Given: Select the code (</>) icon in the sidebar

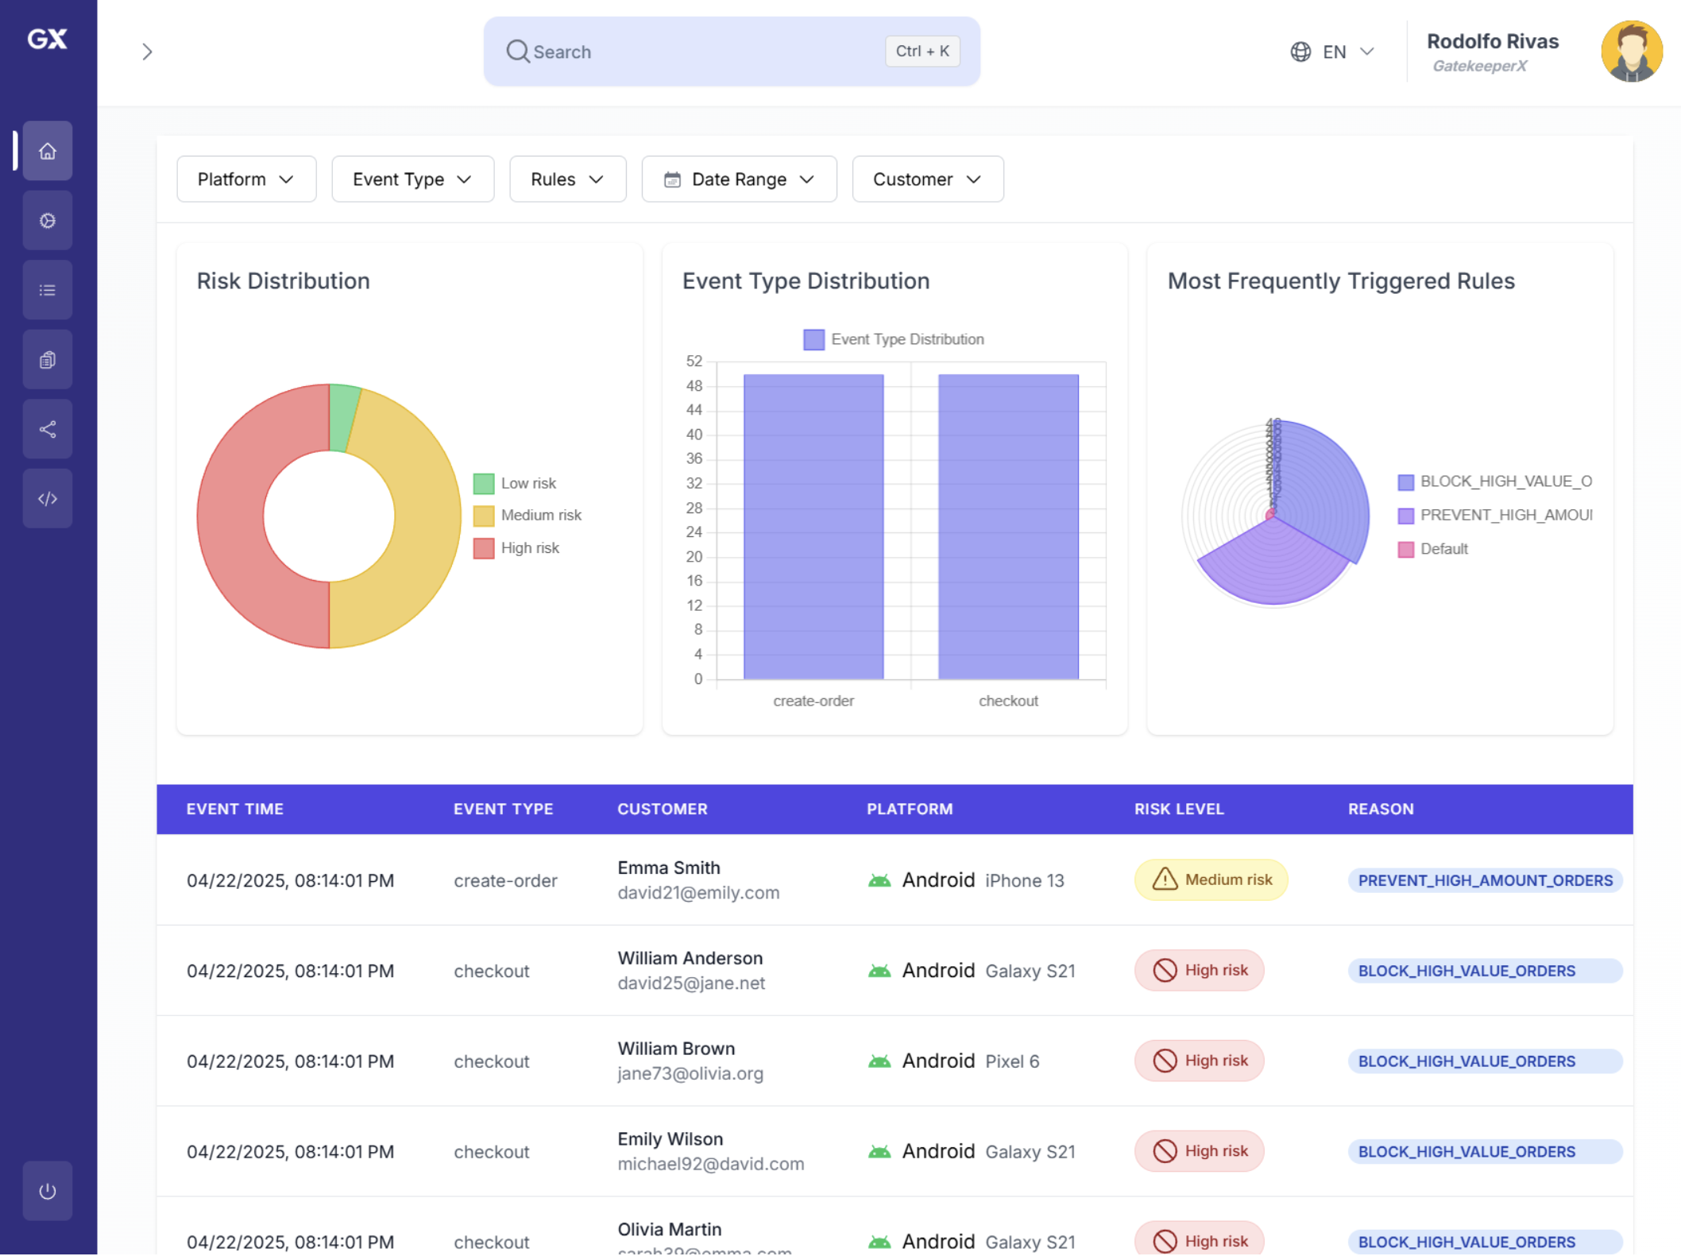Looking at the screenshot, I should [48, 498].
